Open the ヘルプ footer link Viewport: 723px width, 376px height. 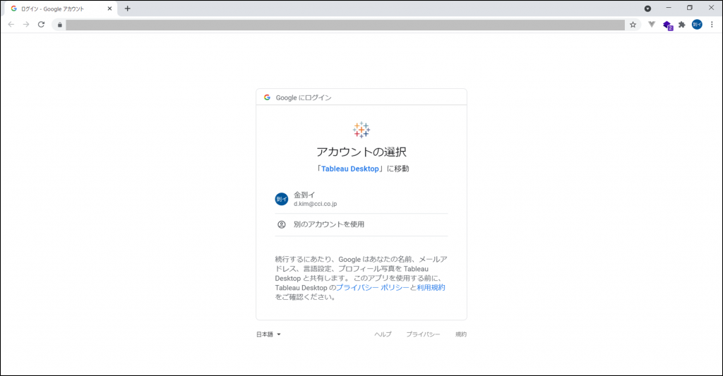click(x=383, y=334)
